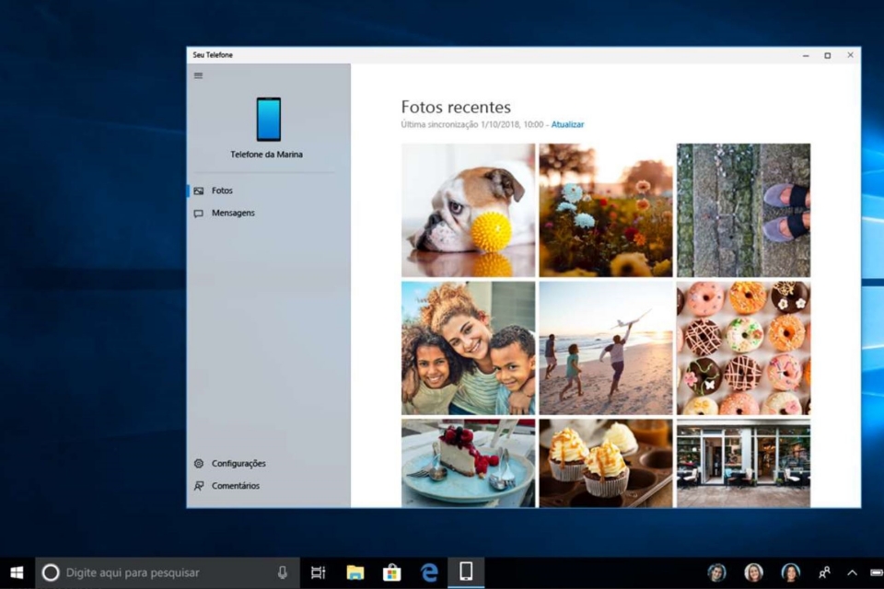Open the flower field photo
This screenshot has height=589, width=884.
pos(606,210)
